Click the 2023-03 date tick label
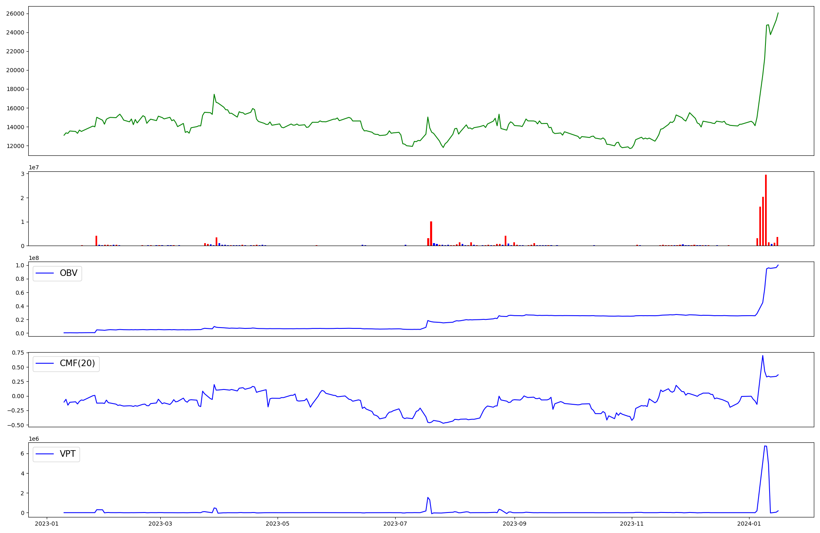This screenshot has width=820, height=533. (160, 524)
